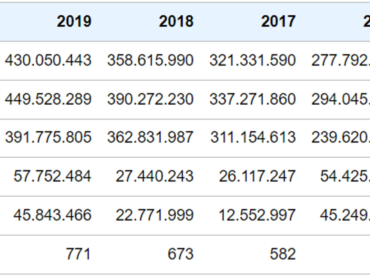
Task: Click the 771 value under 2019
Action: pyautogui.click(x=78, y=254)
